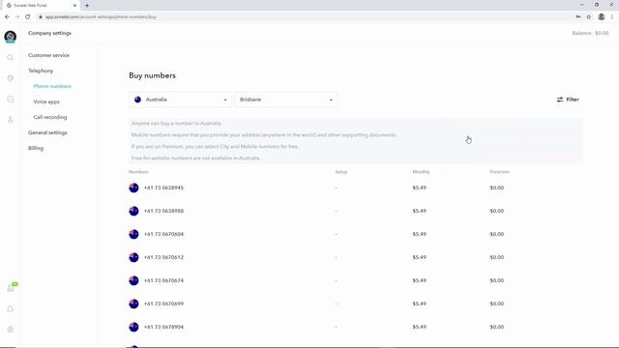Open the Australia country dropdown
The image size is (619, 348).
click(x=181, y=100)
